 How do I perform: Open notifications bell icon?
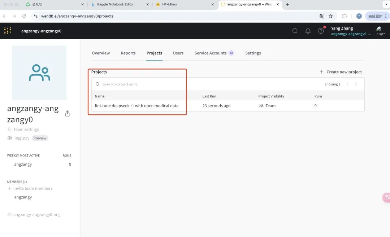click(308, 31)
